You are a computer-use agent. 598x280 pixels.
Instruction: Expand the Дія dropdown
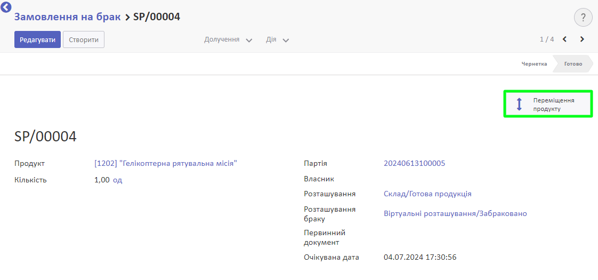[x=277, y=39]
